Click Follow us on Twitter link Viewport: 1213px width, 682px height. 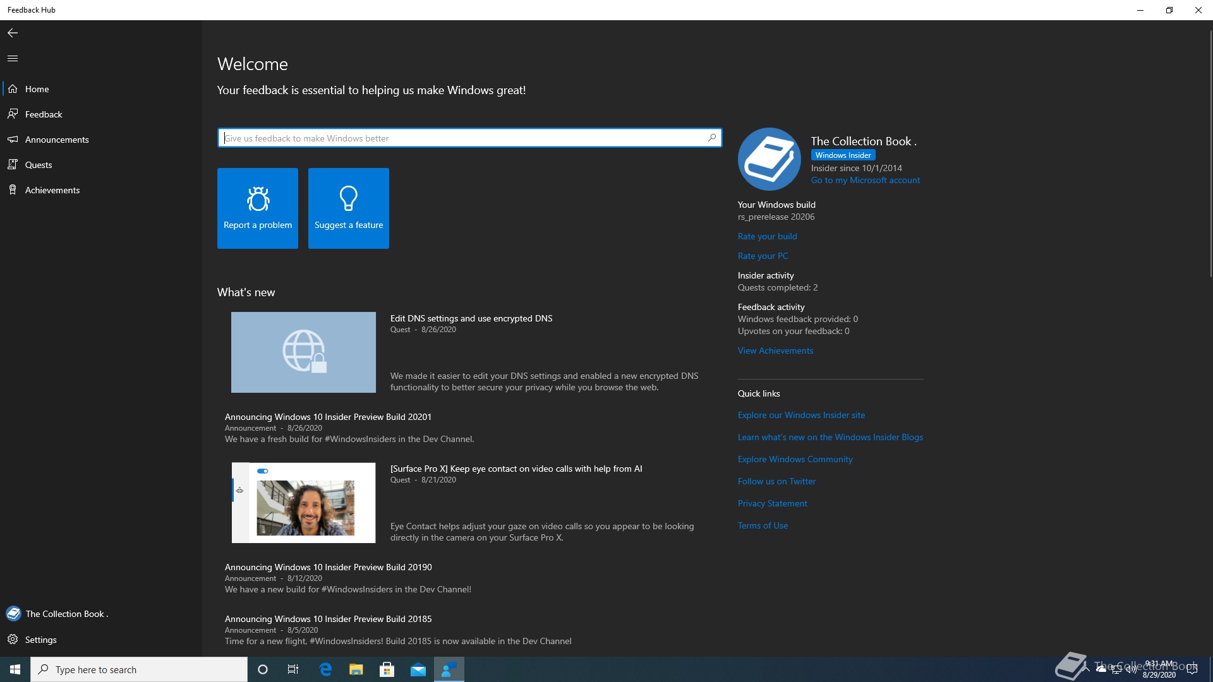point(777,481)
